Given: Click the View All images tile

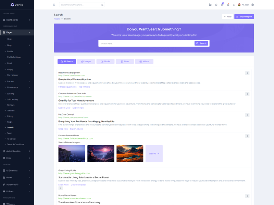Looking at the screenshot, I should click(154, 154).
